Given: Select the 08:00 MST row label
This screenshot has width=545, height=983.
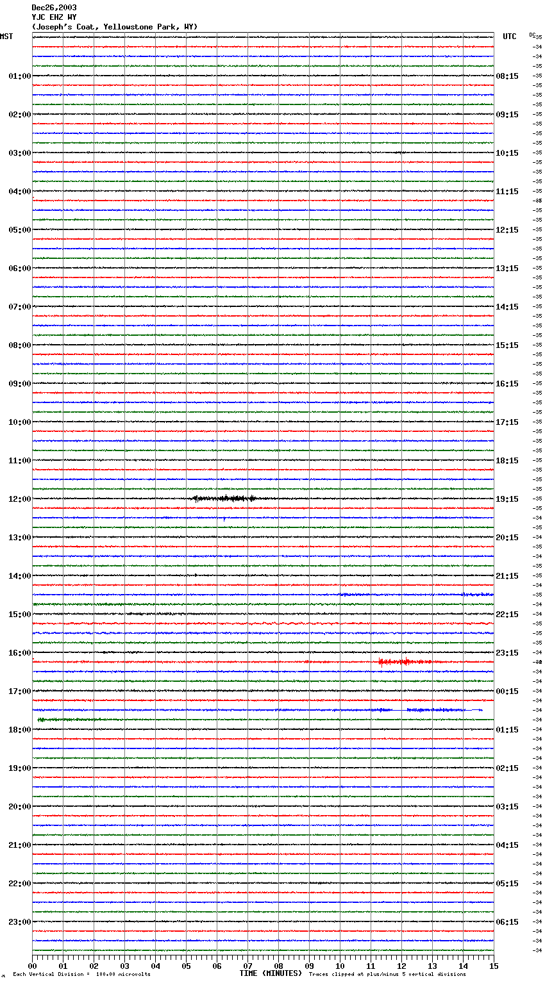Looking at the screenshot, I should [20, 345].
